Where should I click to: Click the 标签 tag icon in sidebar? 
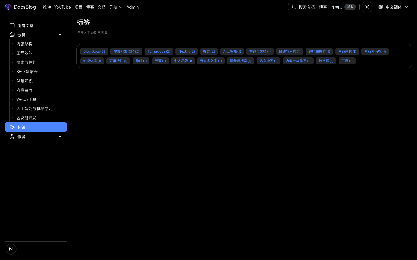coord(12,127)
